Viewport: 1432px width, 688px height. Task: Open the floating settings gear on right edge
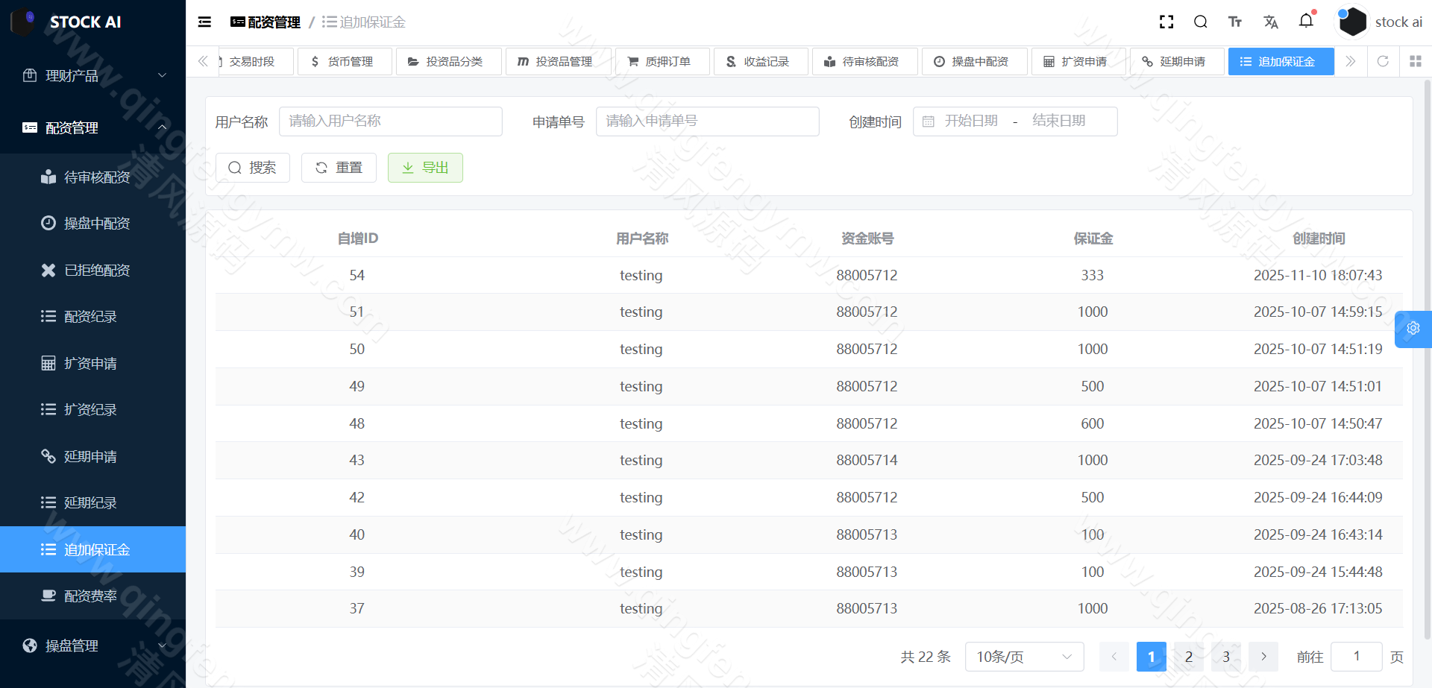pos(1413,329)
